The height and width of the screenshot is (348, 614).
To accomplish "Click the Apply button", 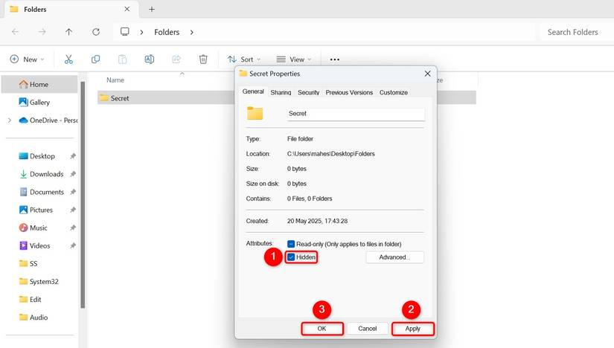I will pos(412,329).
